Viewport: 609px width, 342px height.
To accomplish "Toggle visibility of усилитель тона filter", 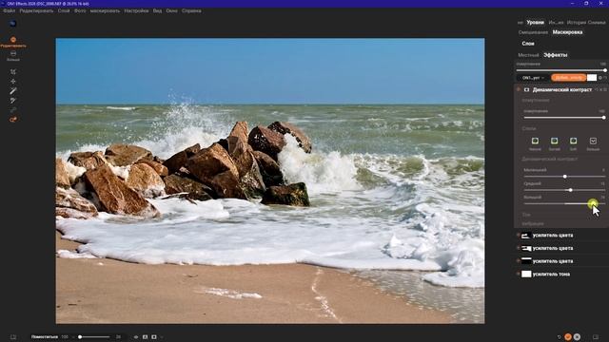I will click(518, 274).
